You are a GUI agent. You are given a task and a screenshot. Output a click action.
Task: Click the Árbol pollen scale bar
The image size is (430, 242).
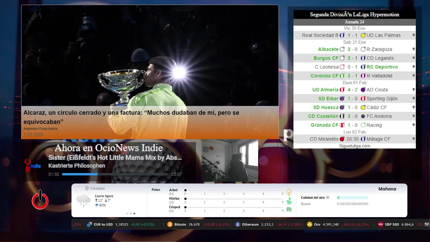click(x=234, y=190)
